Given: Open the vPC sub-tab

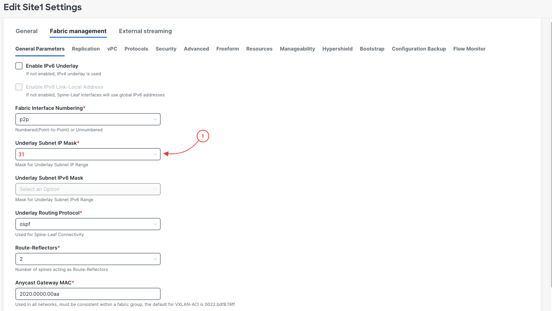Looking at the screenshot, I should (x=112, y=49).
